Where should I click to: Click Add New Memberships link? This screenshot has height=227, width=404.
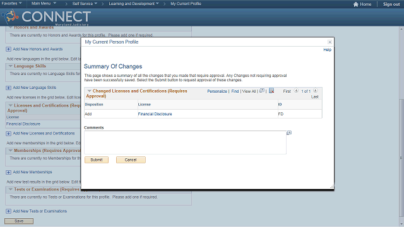pos(32,172)
